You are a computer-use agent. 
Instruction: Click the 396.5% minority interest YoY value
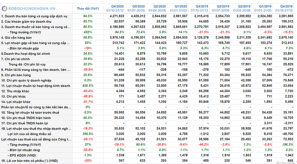pyautogui.click(x=88, y=134)
